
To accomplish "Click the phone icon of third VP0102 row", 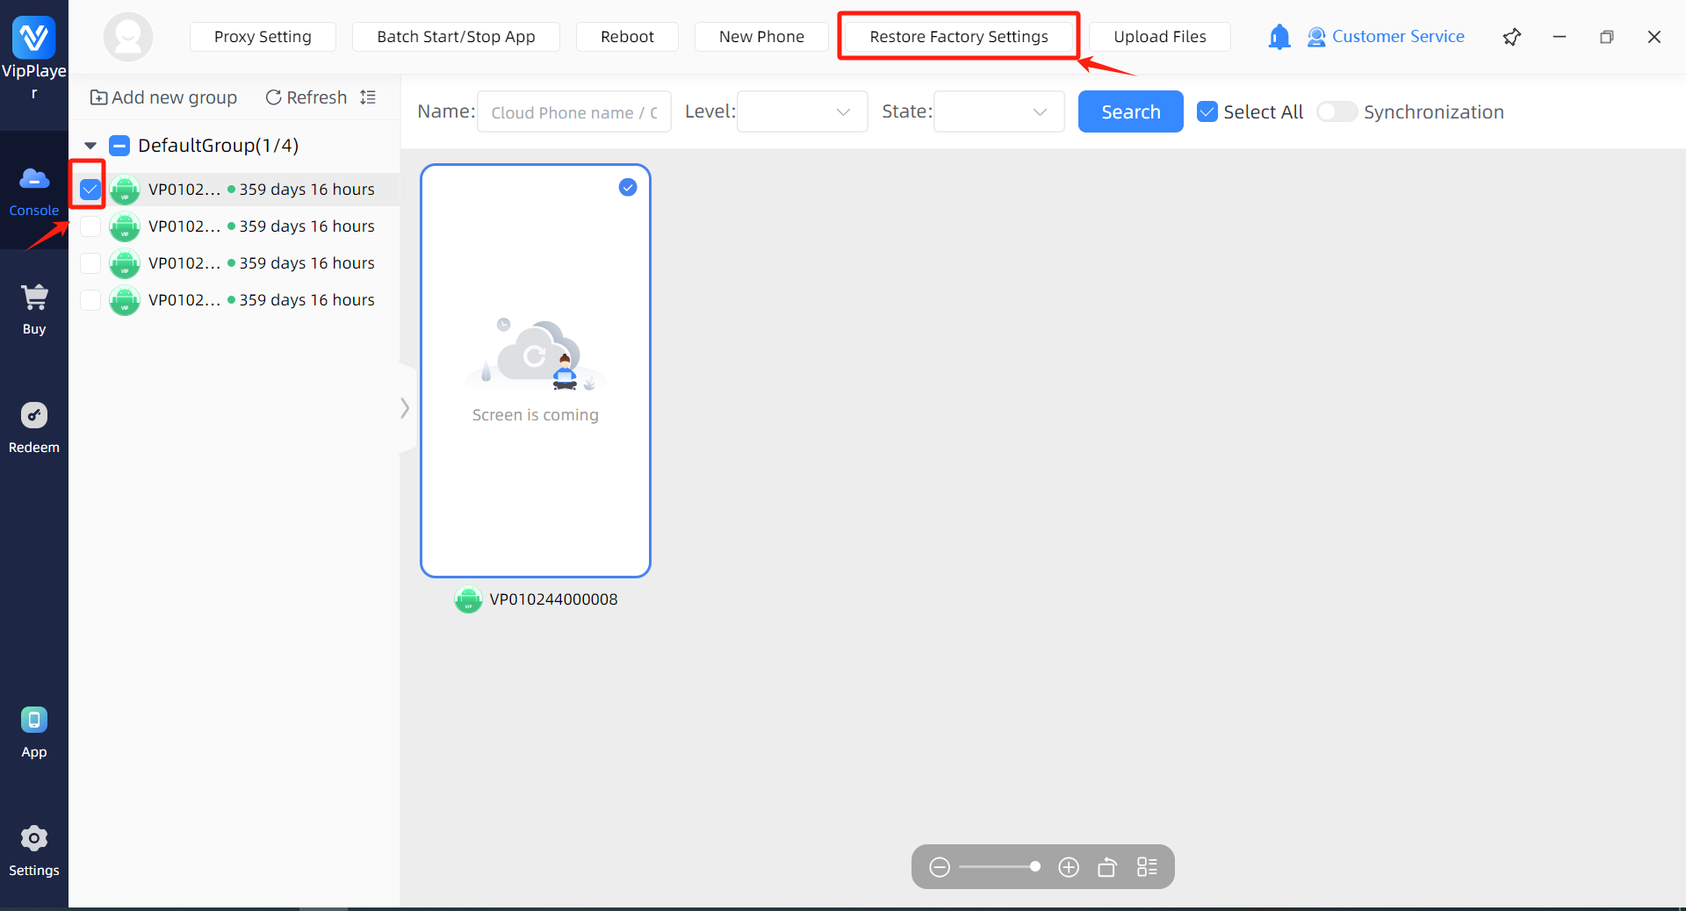I will 125,263.
